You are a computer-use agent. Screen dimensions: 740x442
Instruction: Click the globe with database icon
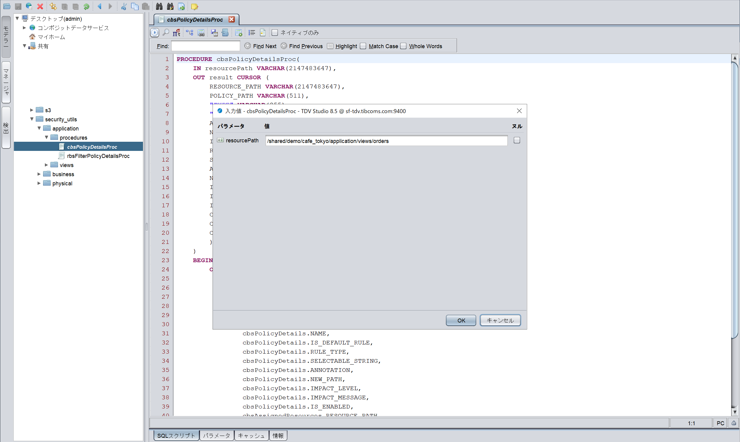click(29, 6)
